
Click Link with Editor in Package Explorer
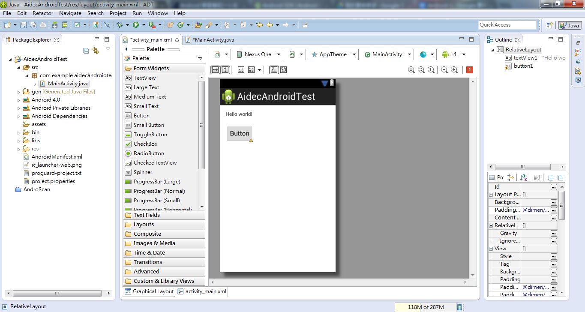pyautogui.click(x=96, y=51)
